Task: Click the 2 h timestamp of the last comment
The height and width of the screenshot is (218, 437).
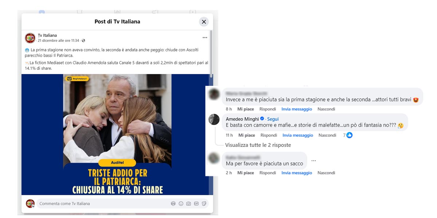Action: 229,173
